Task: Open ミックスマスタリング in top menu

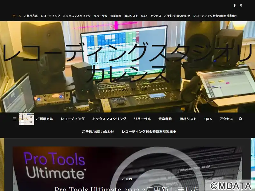Action: [x=77, y=16]
